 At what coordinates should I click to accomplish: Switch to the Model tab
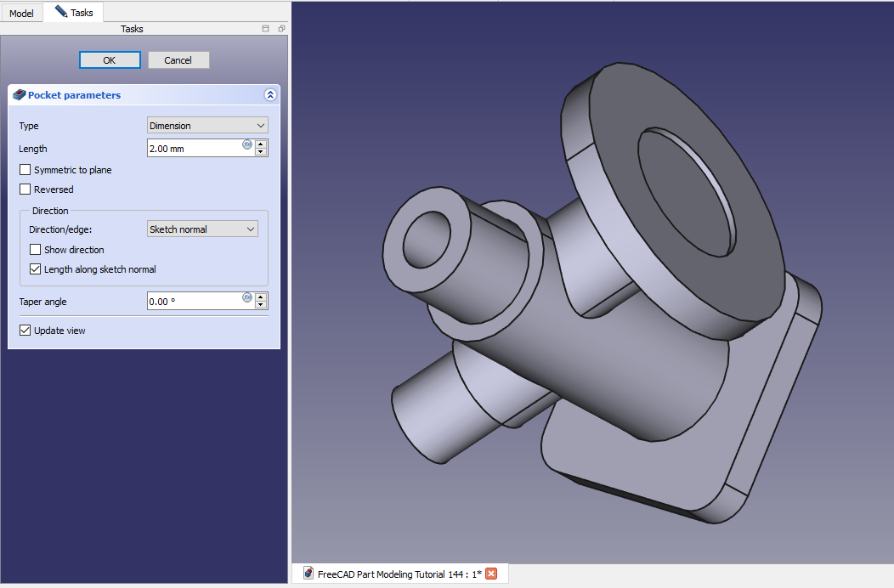[21, 14]
